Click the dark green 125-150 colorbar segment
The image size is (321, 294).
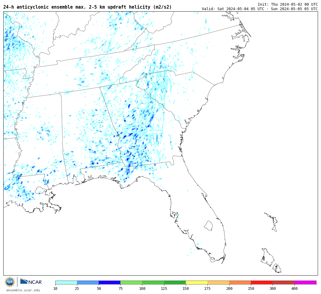(175, 282)
